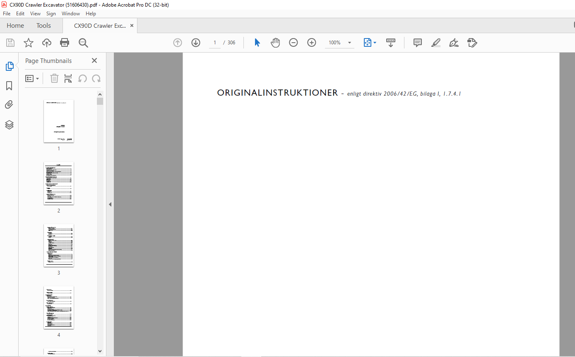The image size is (575, 357).
Task: Delete selected page with trash icon
Action: pos(54,78)
